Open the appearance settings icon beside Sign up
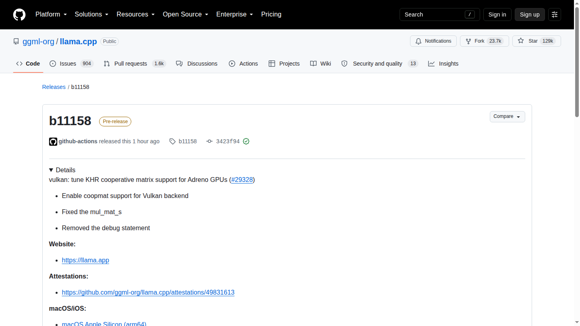Screen dimensions: 580x326 (x=555, y=14)
